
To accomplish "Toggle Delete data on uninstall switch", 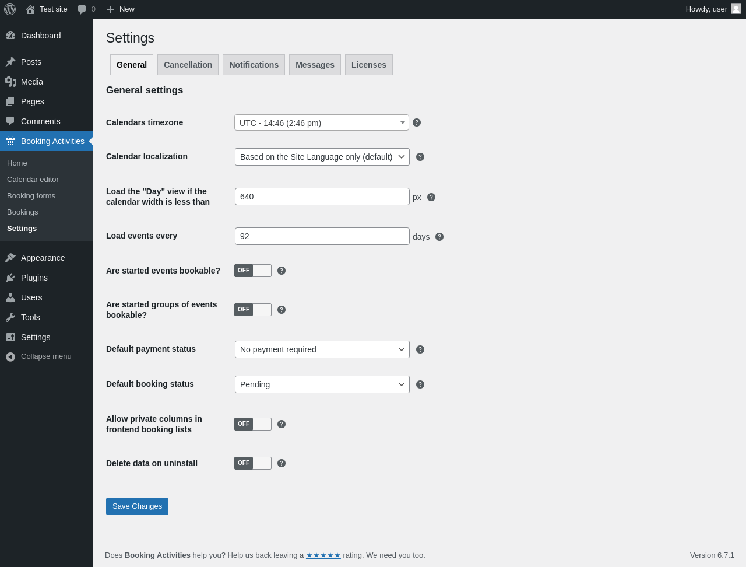I will point(253,463).
